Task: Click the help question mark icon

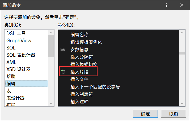Action: click(x=167, y=5)
